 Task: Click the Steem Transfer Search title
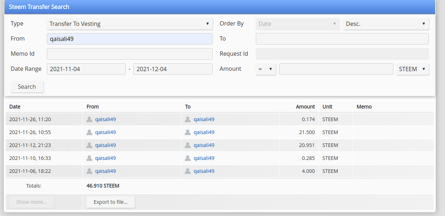tap(39, 7)
